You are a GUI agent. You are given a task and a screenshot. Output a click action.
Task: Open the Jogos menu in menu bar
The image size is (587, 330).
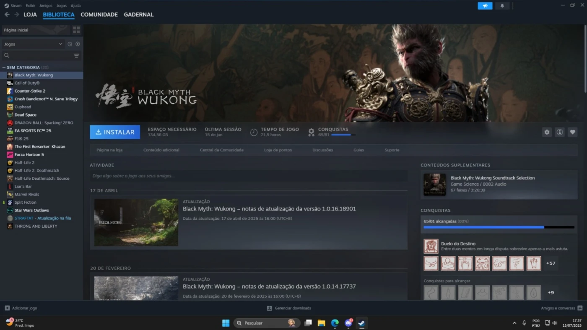pos(61,5)
